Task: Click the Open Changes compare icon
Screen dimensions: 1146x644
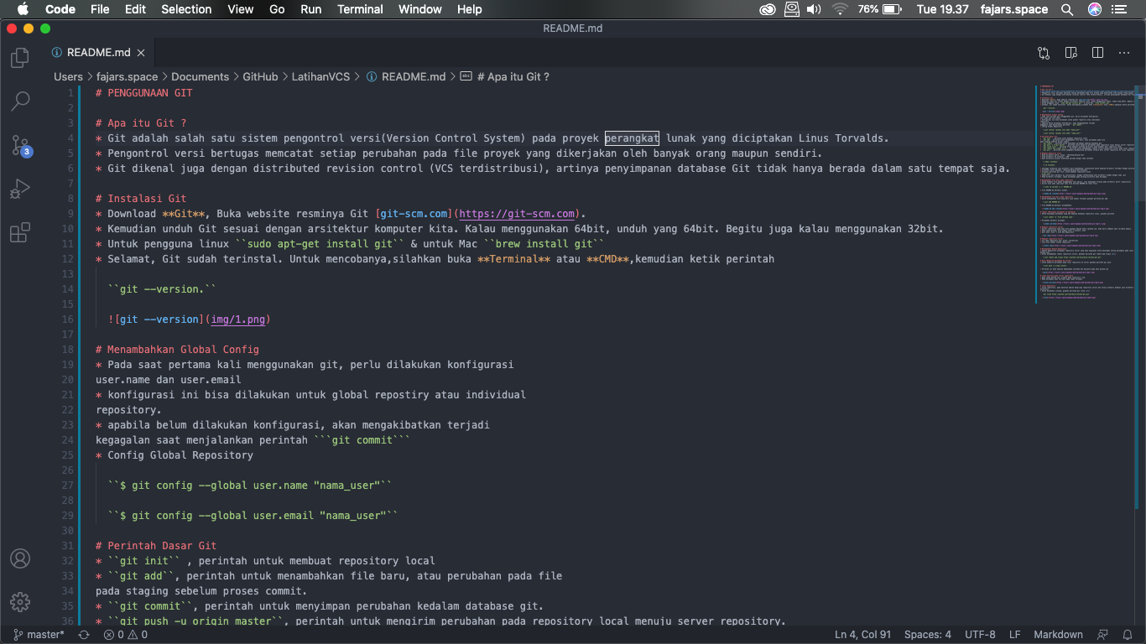Action: 1044,53
